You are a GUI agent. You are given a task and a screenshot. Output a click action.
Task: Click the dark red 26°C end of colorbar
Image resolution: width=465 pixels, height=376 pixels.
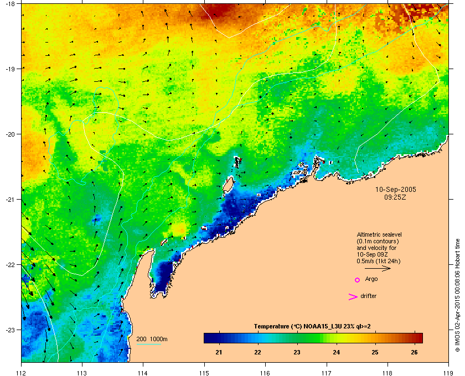[x=418, y=338]
